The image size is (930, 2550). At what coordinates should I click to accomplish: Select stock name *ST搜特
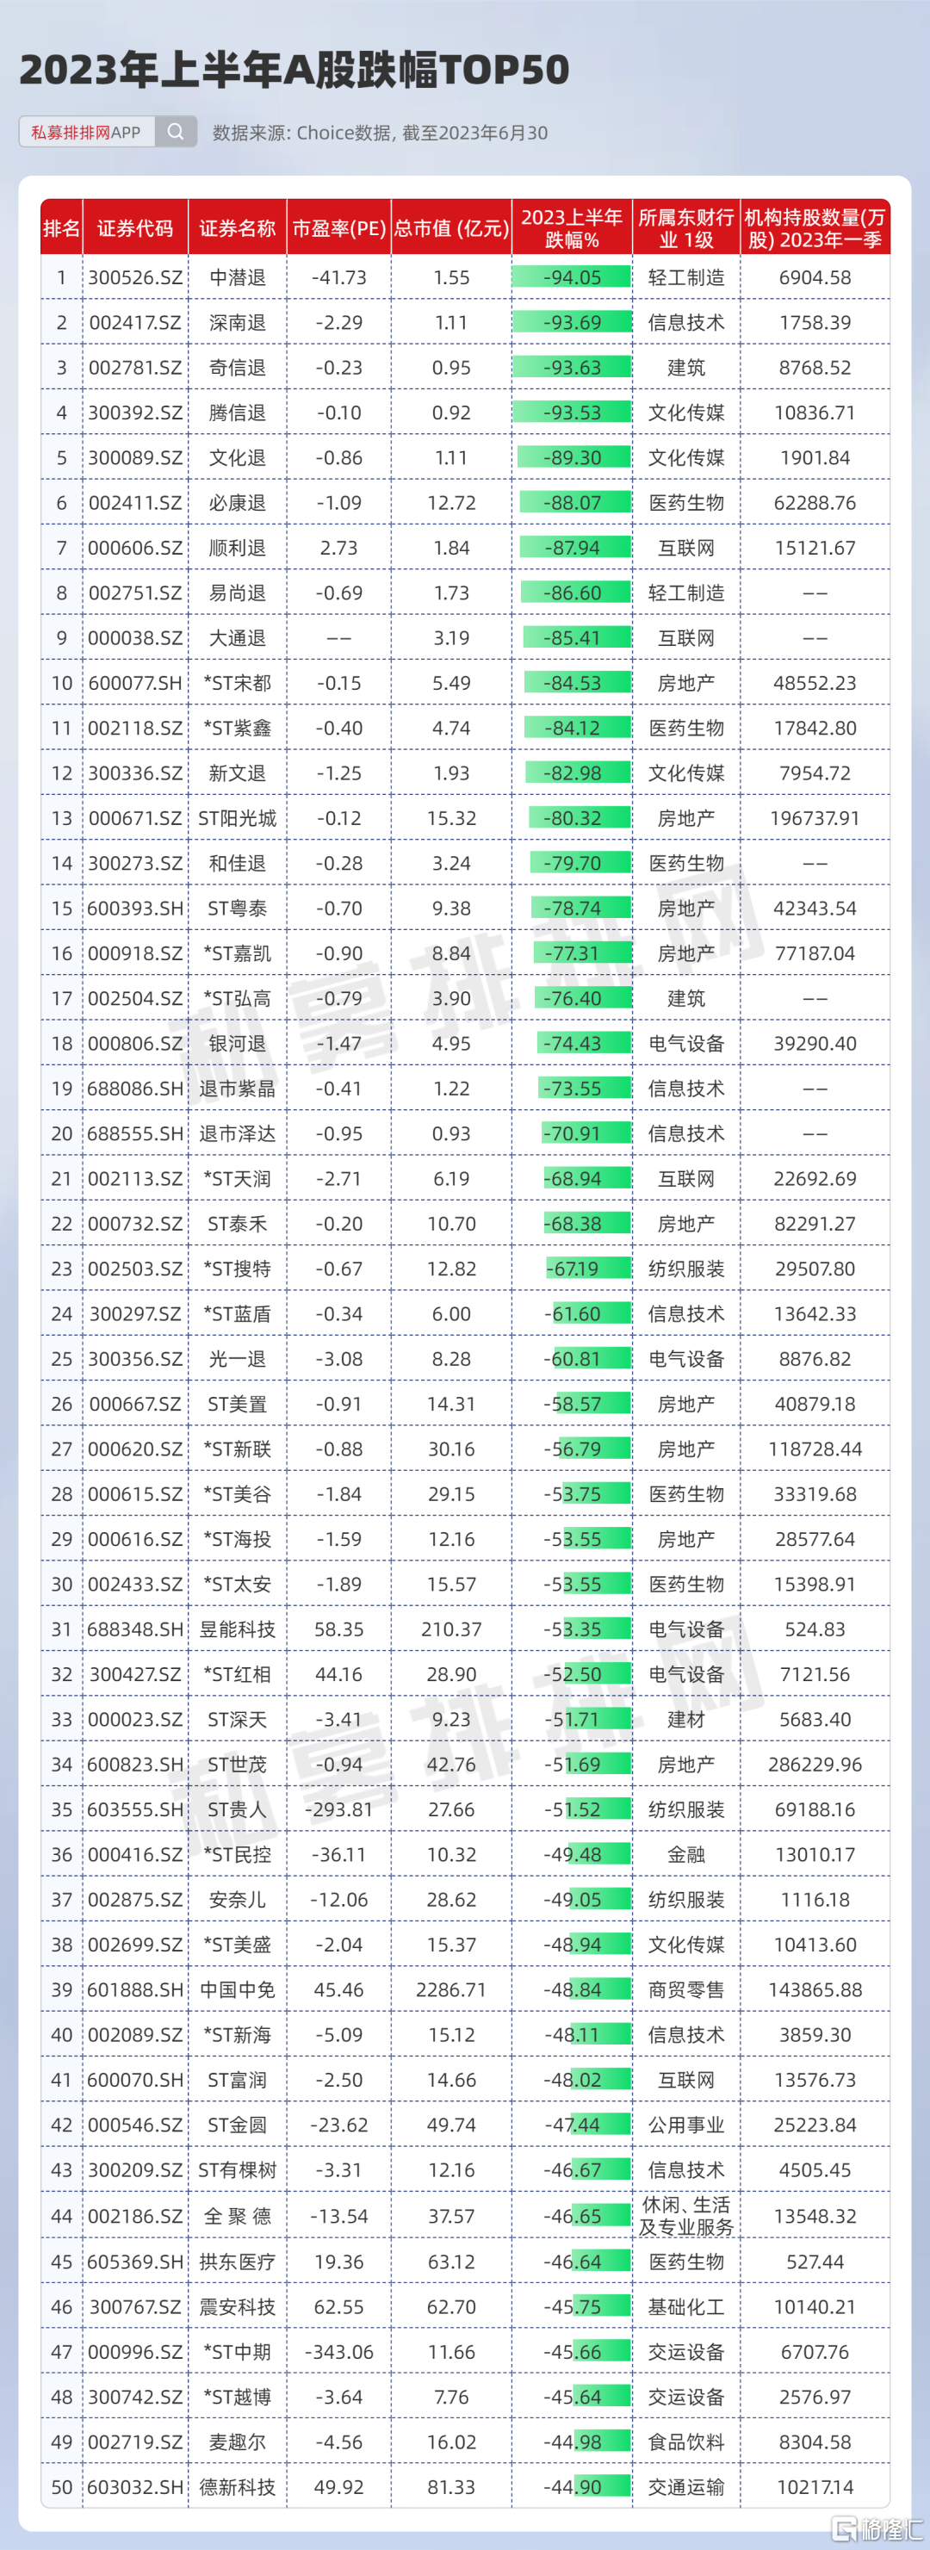[238, 1268]
